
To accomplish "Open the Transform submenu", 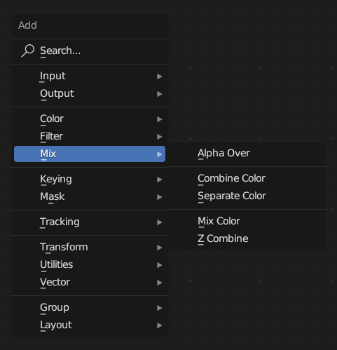I will 90,248.
